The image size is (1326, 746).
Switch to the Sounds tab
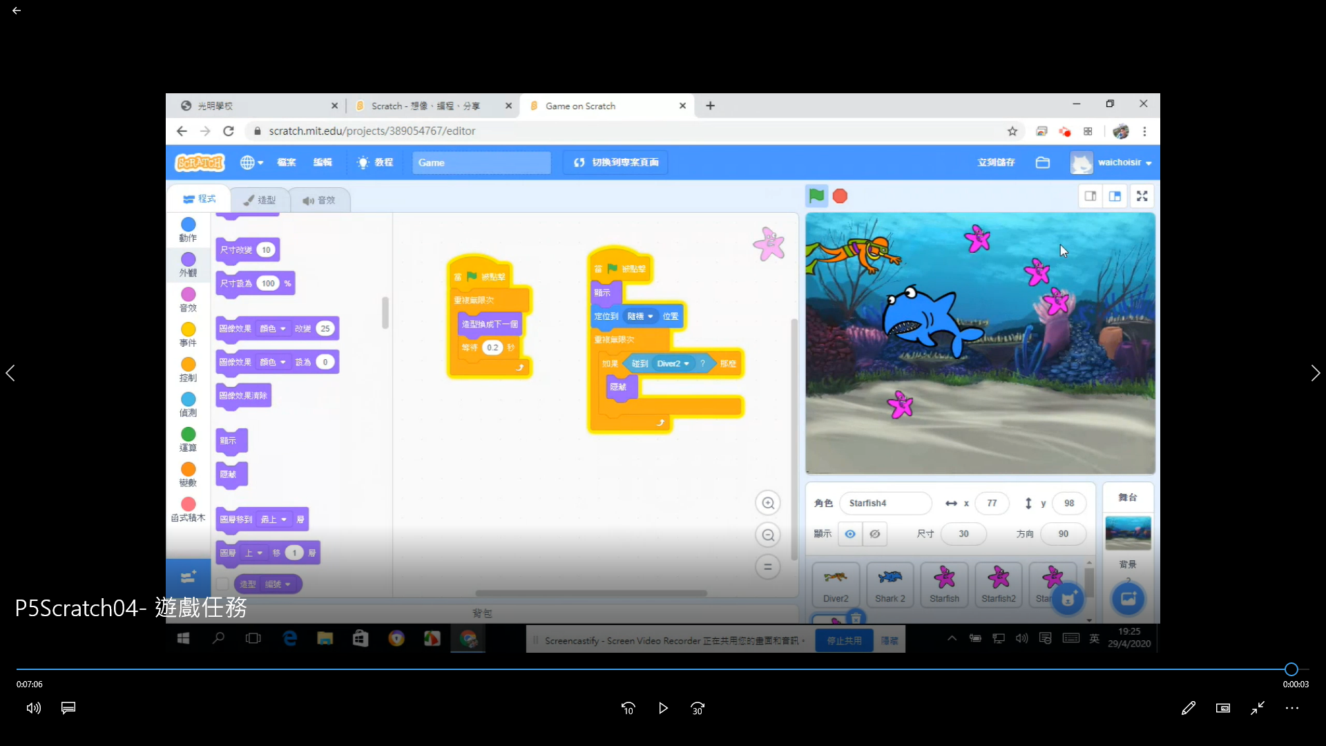(x=318, y=200)
